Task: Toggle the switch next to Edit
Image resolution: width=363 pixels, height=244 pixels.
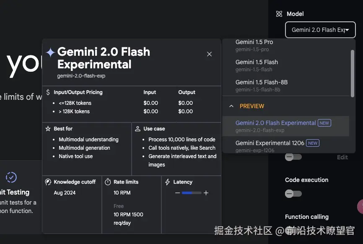Action: (x=293, y=157)
